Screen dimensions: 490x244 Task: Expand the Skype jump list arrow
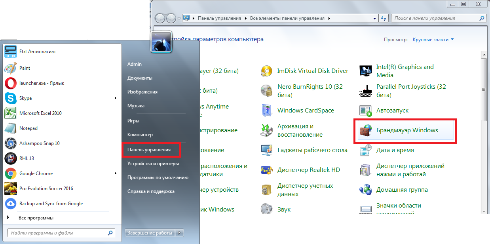pyautogui.click(x=116, y=98)
